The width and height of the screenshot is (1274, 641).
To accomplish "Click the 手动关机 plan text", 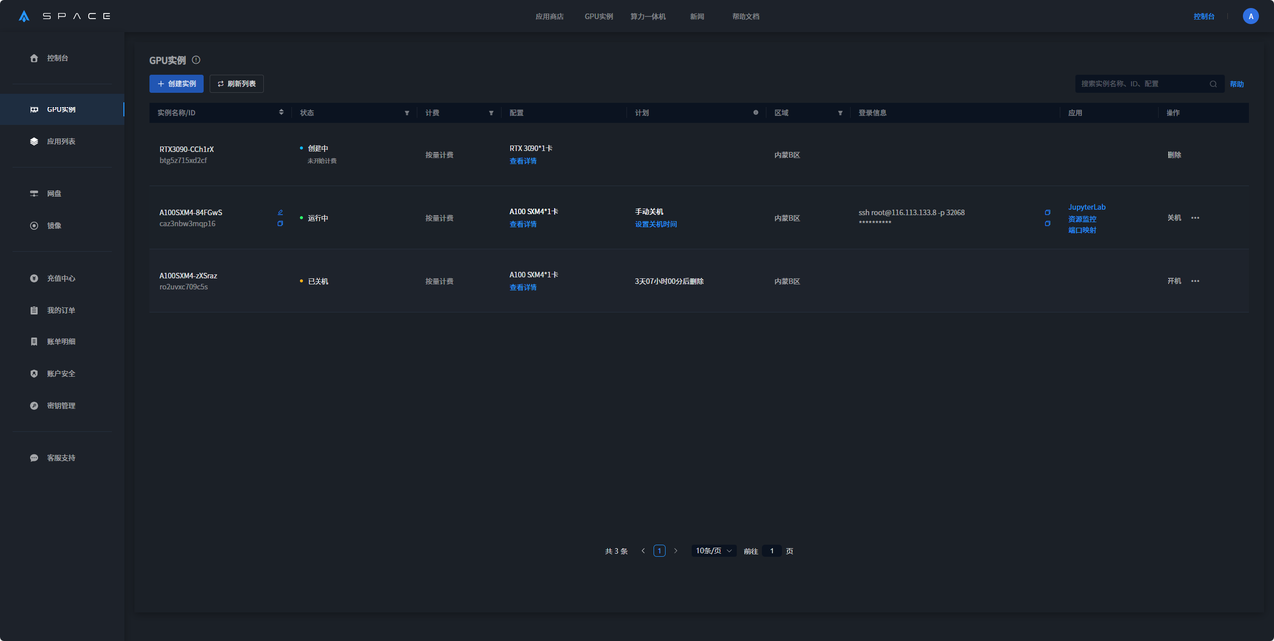I will [649, 211].
